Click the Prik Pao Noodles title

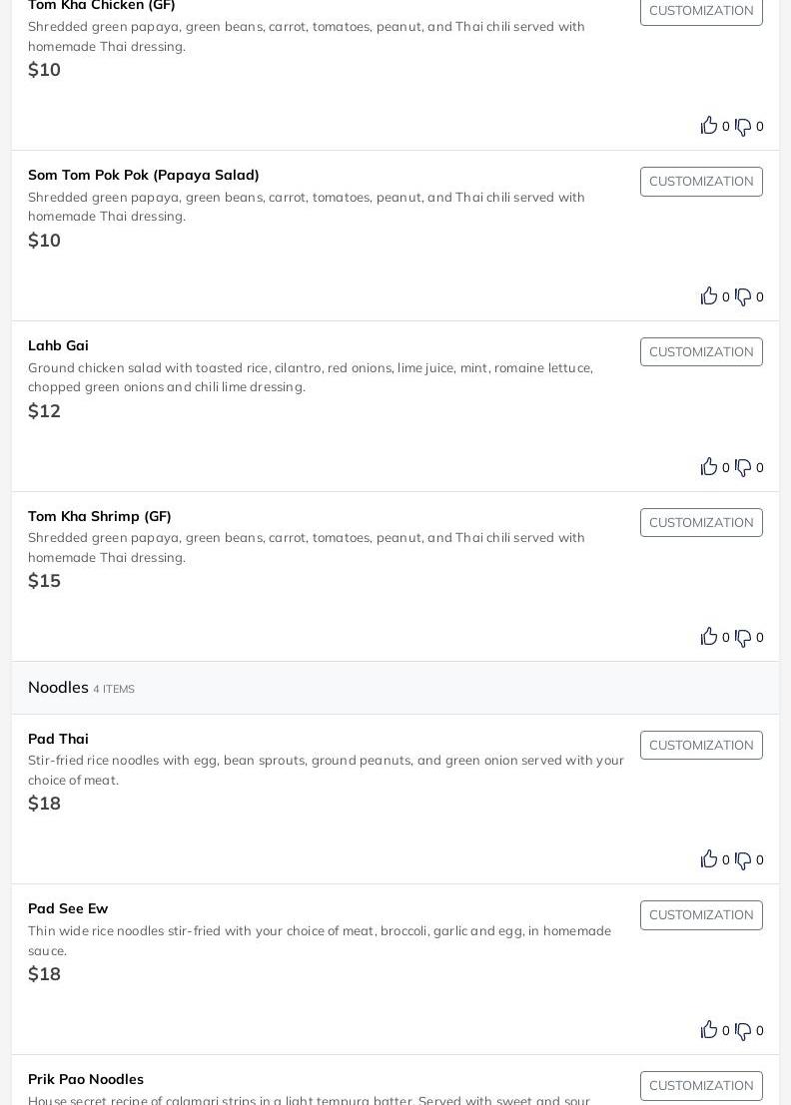point(86,1079)
